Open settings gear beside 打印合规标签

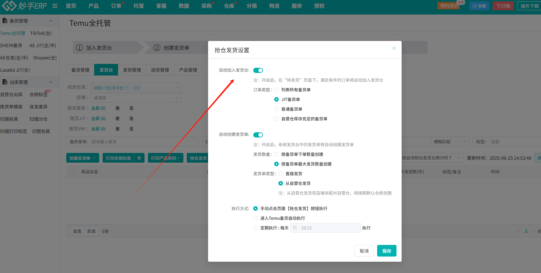(x=139, y=158)
